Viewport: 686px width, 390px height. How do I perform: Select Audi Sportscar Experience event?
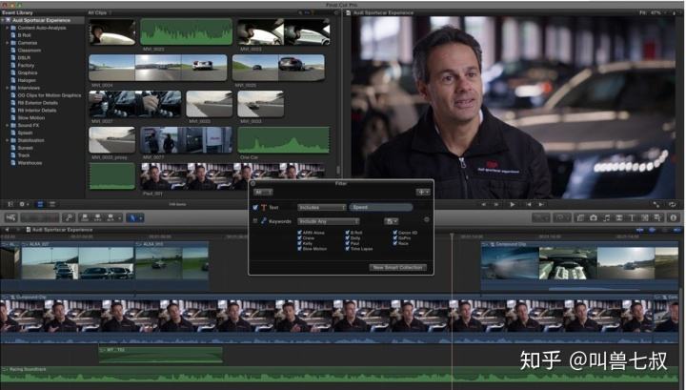click(41, 20)
